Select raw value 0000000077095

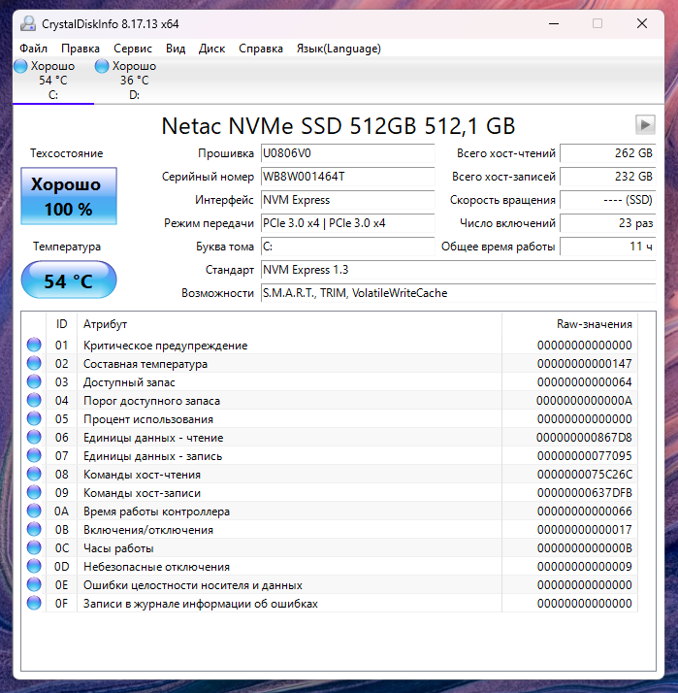coord(584,456)
